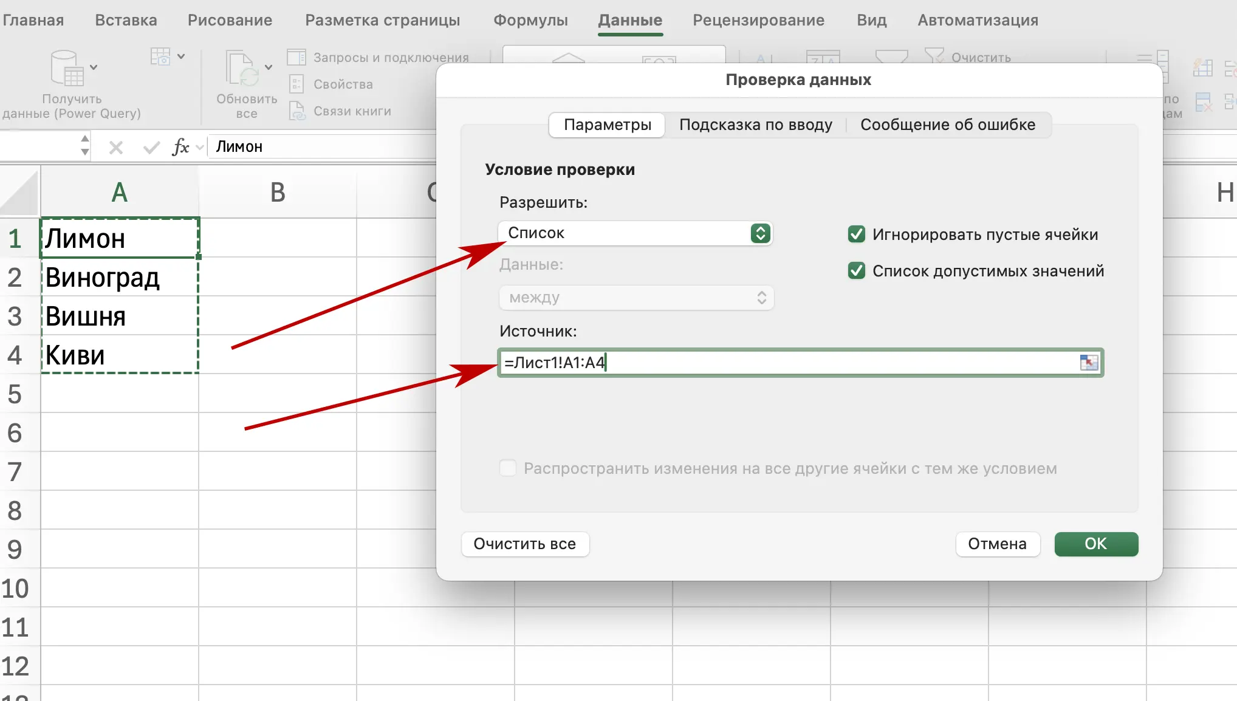Click the range selector icon in Source field
Image resolution: width=1237 pixels, height=701 pixels.
click(x=1089, y=363)
